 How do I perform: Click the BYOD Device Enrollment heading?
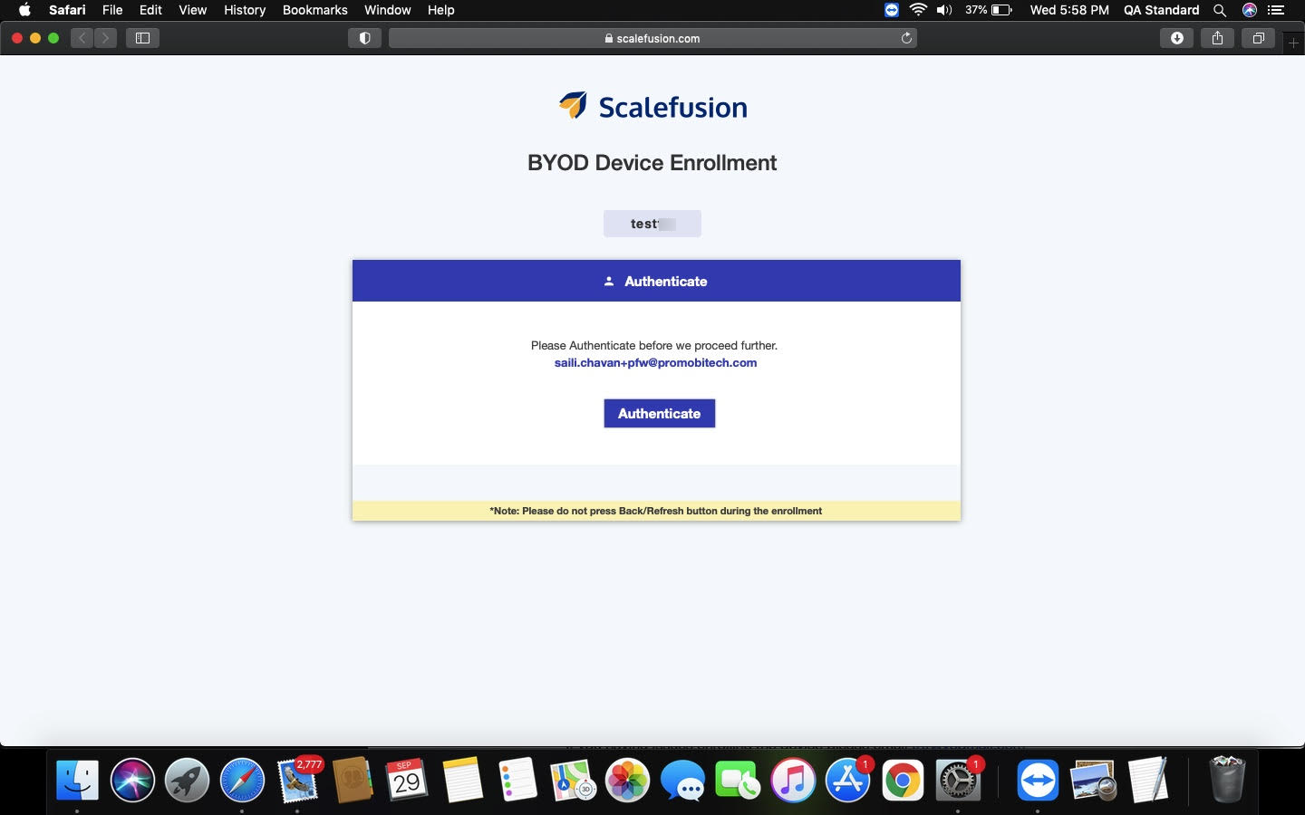pos(652,163)
